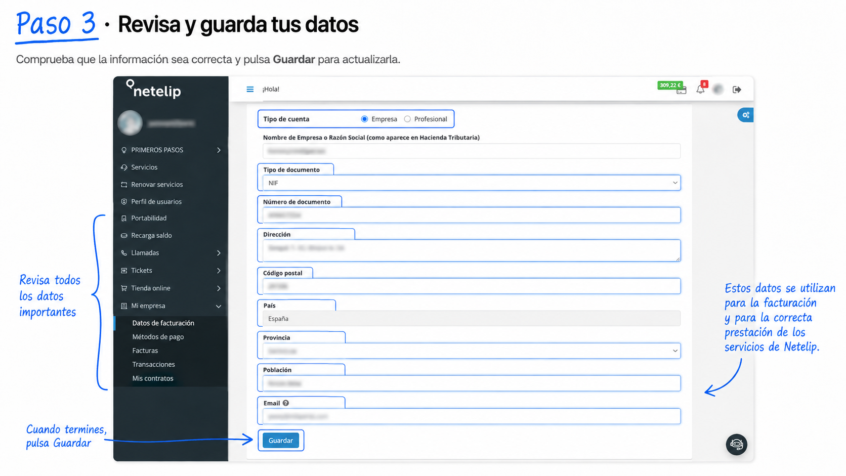Open the notifications bell icon

700,90
